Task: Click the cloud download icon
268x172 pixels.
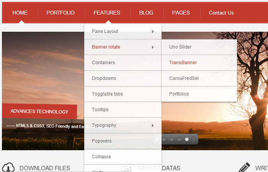Action: pos(8,167)
